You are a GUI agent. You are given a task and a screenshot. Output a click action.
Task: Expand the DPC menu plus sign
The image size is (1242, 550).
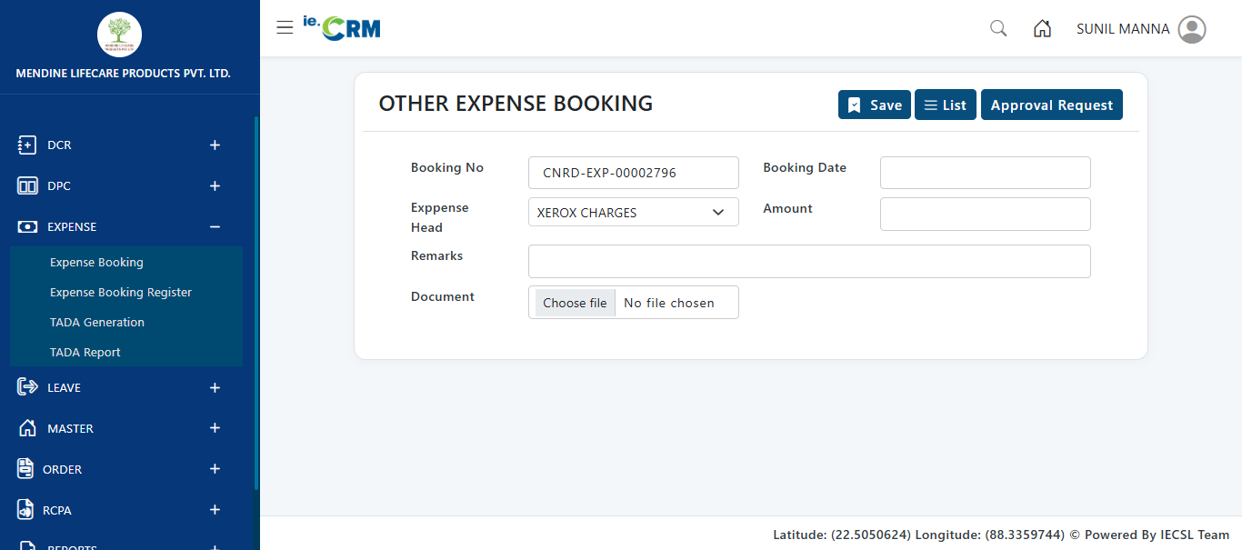215,185
